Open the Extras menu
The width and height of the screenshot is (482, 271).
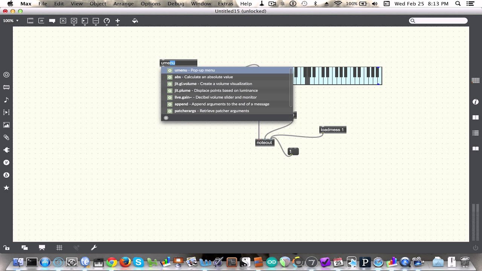226,4
